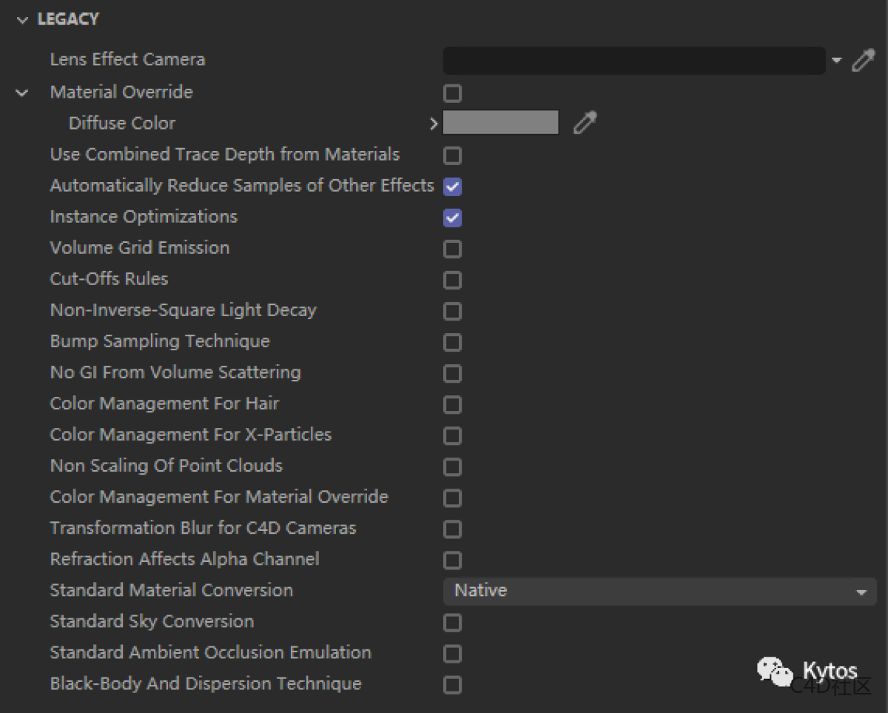Check the Cut-Offs Rules option
The height and width of the screenshot is (713, 888).
tap(452, 280)
